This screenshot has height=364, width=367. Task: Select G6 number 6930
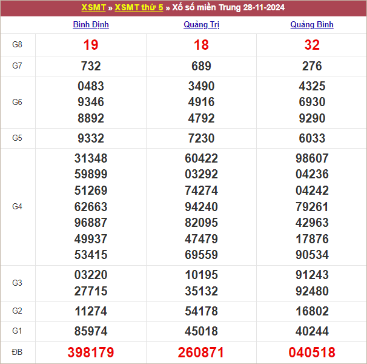(x=312, y=102)
